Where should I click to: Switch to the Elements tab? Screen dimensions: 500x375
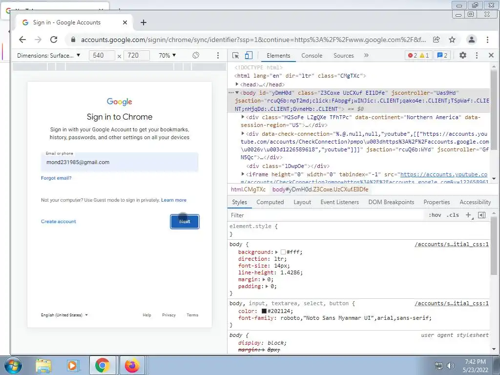pyautogui.click(x=278, y=56)
